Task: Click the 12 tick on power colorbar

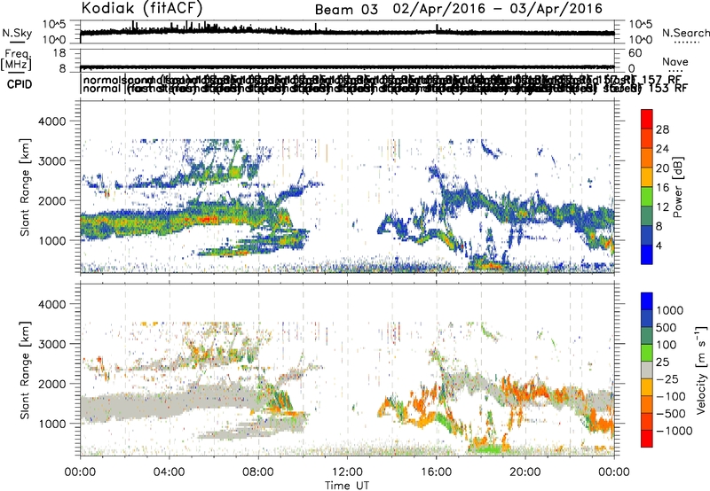Action: coord(662,207)
